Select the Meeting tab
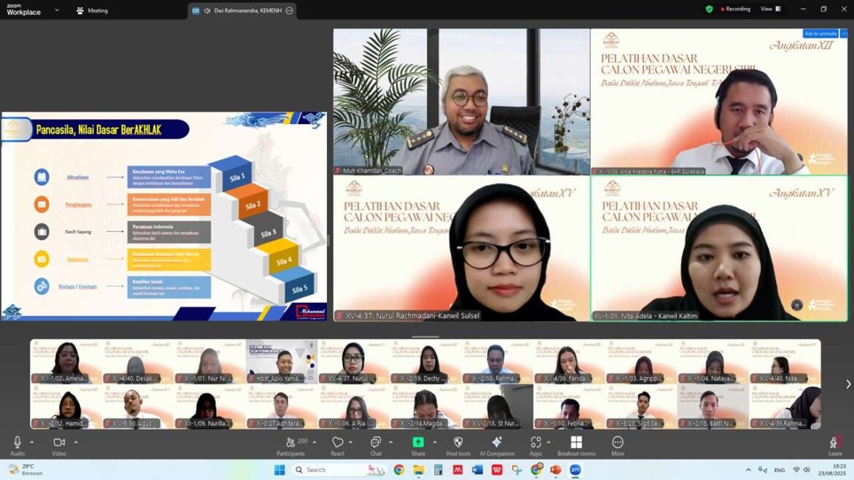The height and width of the screenshot is (480, 854). tap(92, 10)
